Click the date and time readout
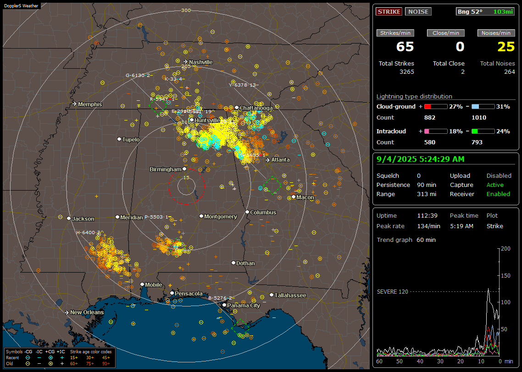 pos(421,159)
